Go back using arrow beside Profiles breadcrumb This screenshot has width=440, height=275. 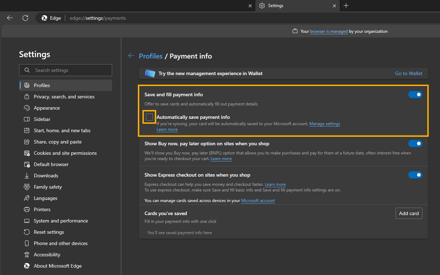click(x=131, y=56)
